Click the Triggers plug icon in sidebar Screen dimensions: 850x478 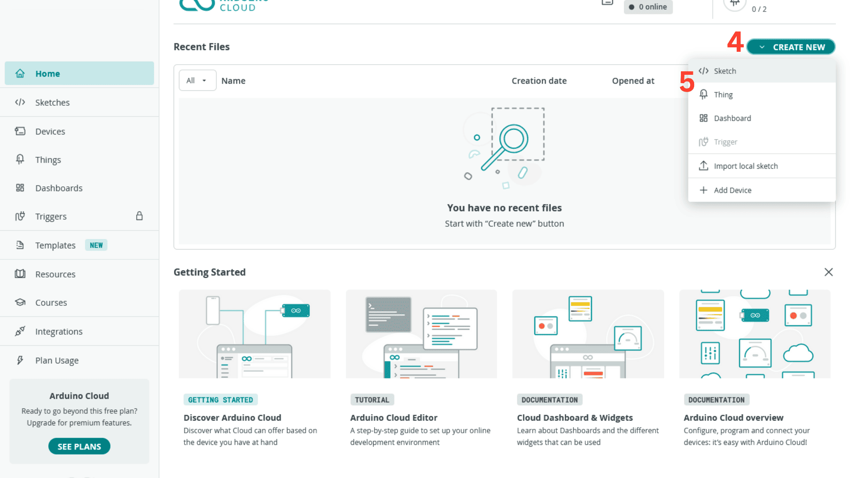click(20, 216)
